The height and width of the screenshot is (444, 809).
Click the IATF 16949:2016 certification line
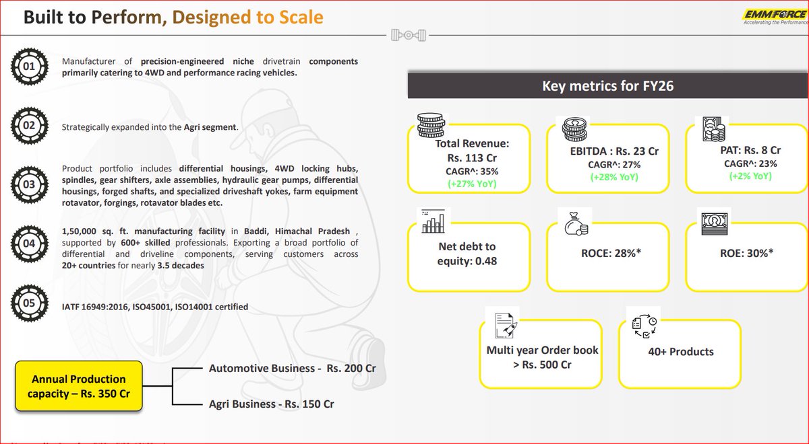click(155, 307)
